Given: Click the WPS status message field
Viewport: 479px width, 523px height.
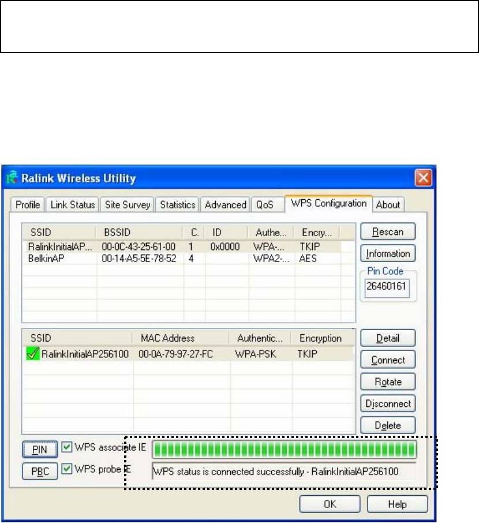Looking at the screenshot, I should tap(284, 471).
